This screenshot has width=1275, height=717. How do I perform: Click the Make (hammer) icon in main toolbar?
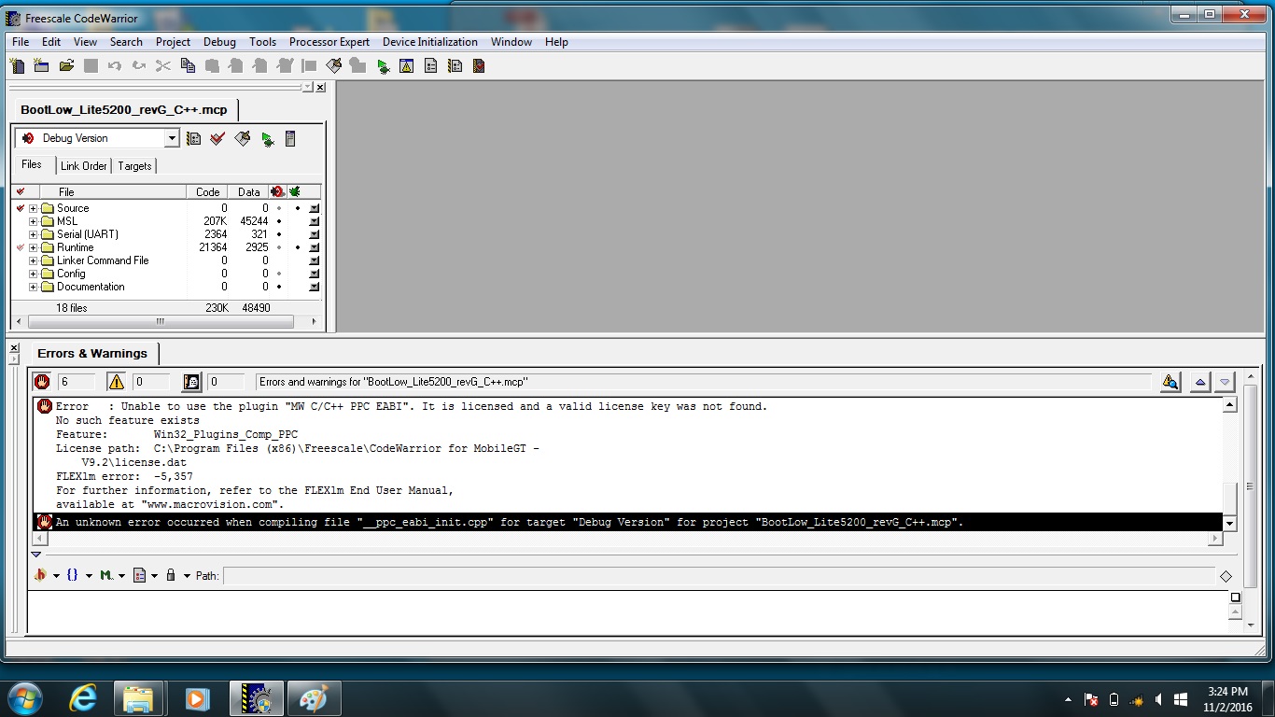coord(333,65)
